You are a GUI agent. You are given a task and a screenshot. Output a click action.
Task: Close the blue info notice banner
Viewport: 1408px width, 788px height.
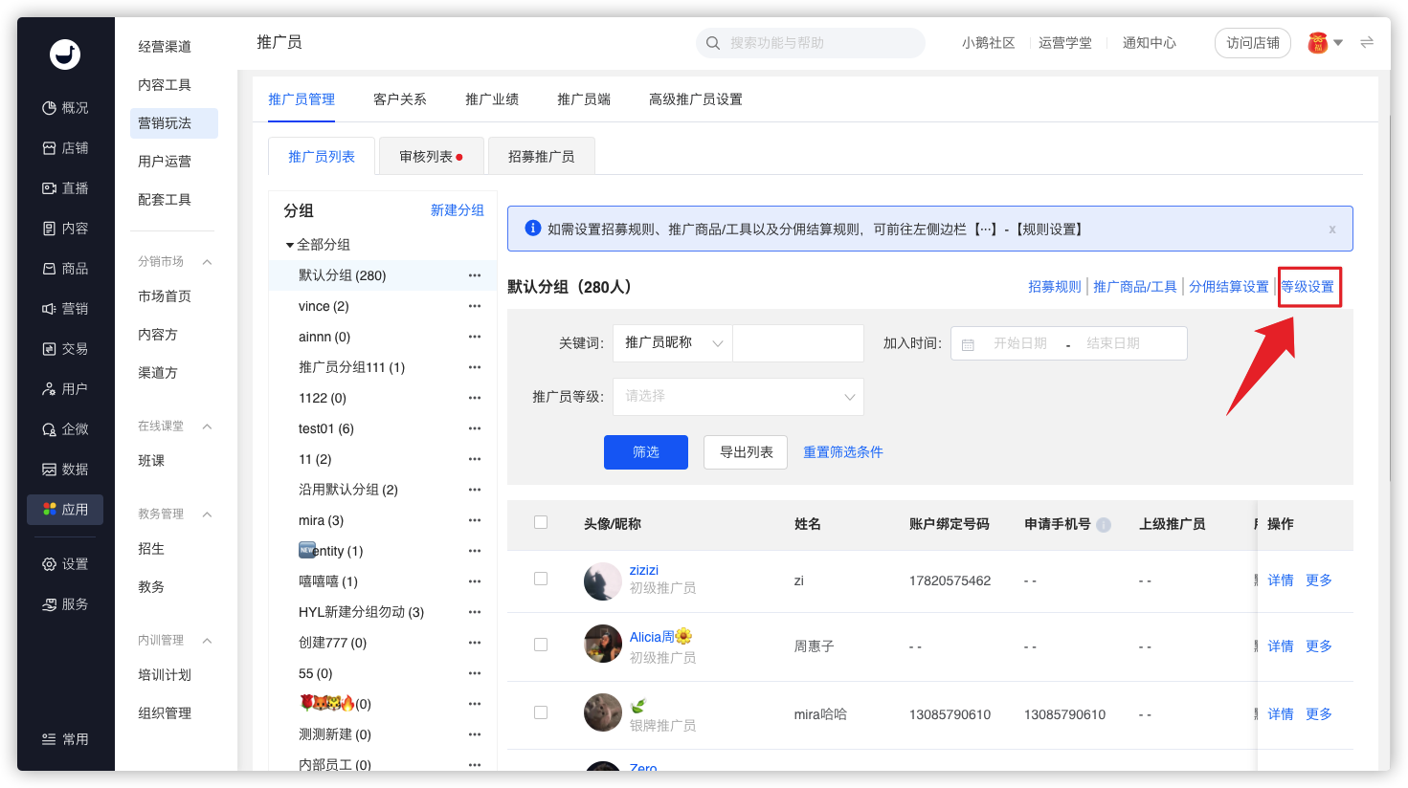(x=1332, y=230)
